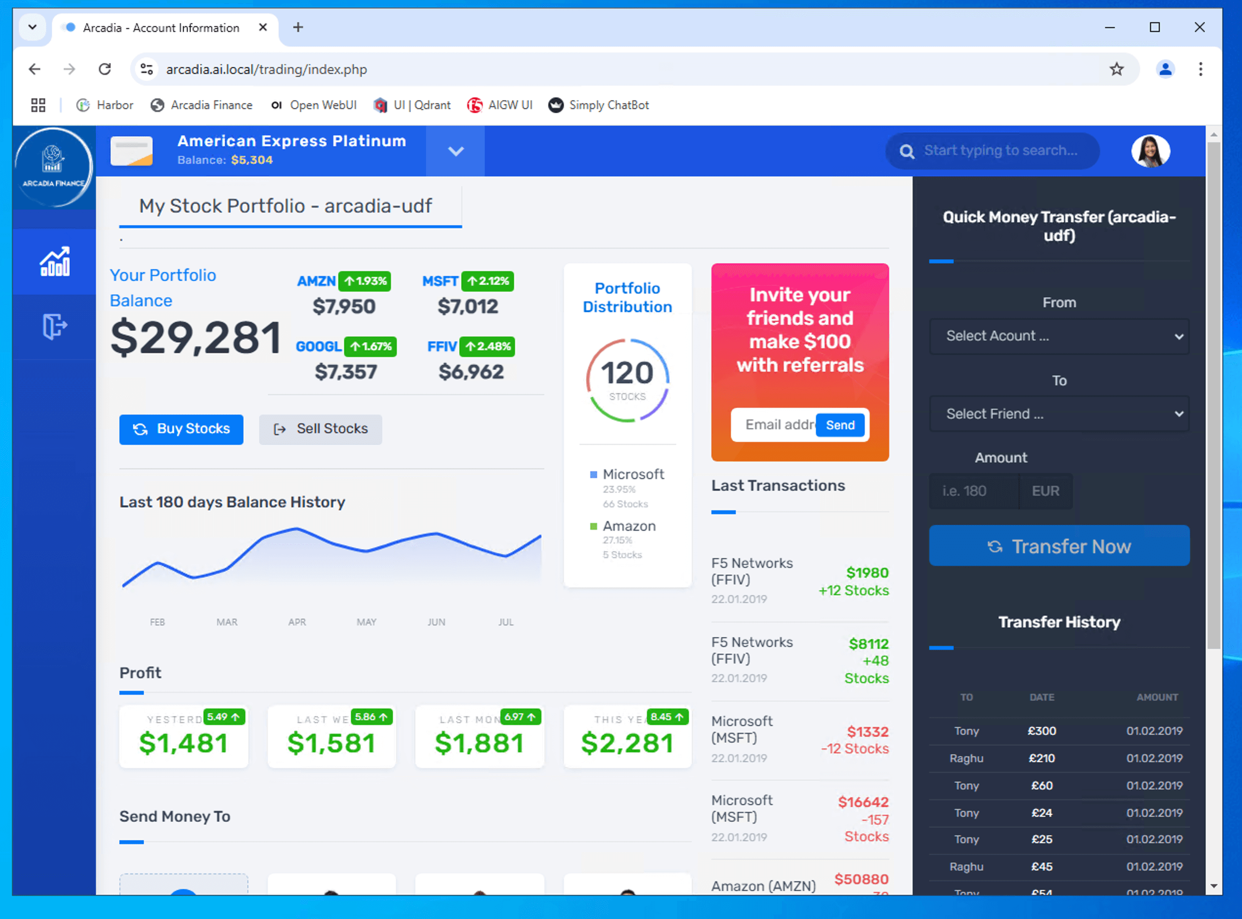Open the Select Account dropdown

1058,336
